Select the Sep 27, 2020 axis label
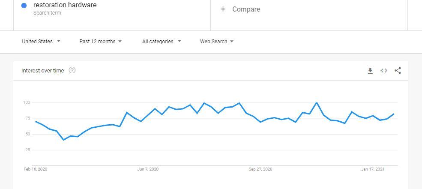This screenshot has height=189, width=422. click(x=260, y=169)
